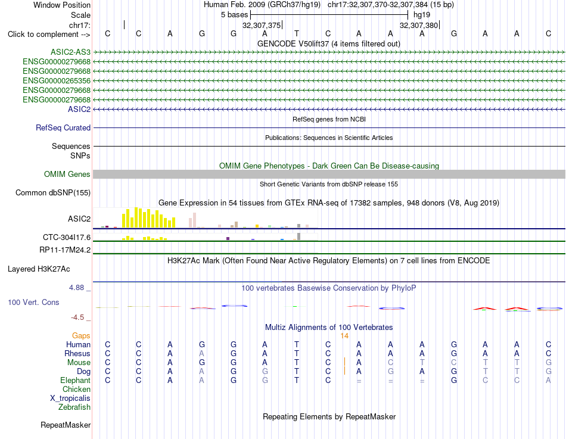The height and width of the screenshot is (439, 566).
Task: Click the orange Gaps label
Action: click(x=81, y=336)
